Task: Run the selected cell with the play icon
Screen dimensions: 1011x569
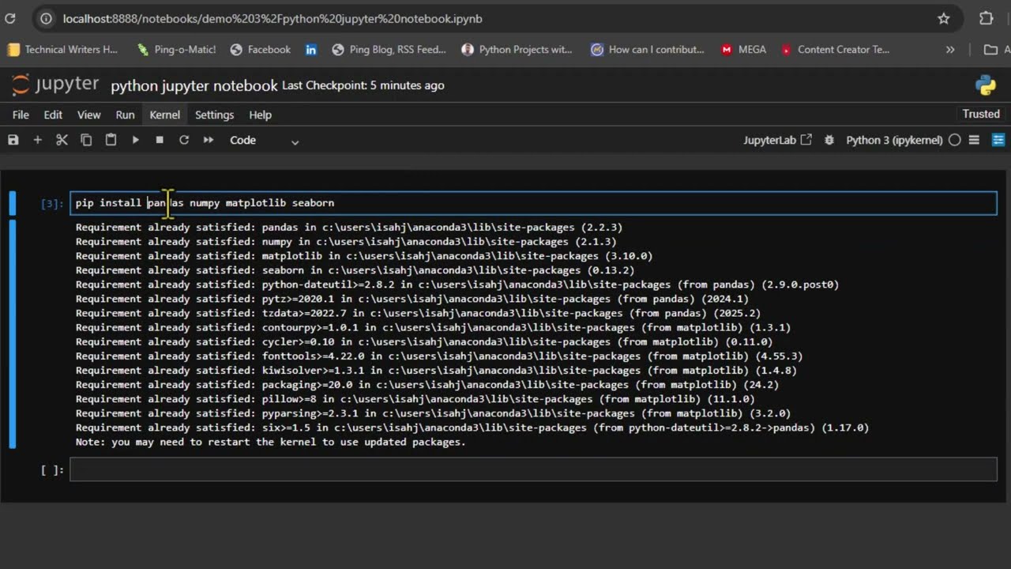Action: pyautogui.click(x=135, y=140)
